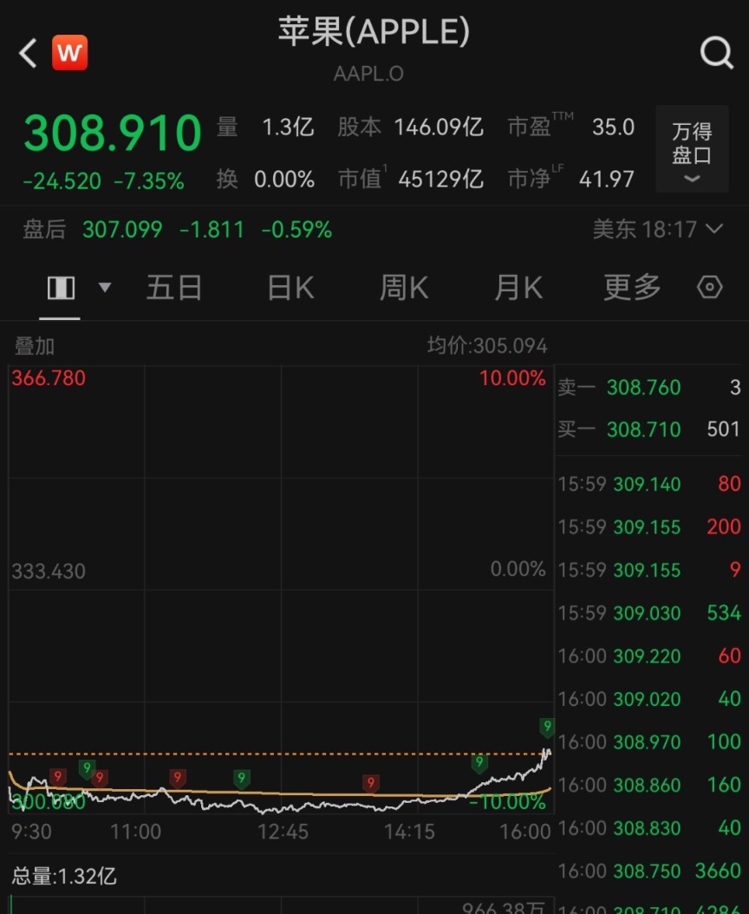Viewport: 749px width, 914px height.
Task: Tap the after-hours change -0.59%
Action: click(296, 230)
